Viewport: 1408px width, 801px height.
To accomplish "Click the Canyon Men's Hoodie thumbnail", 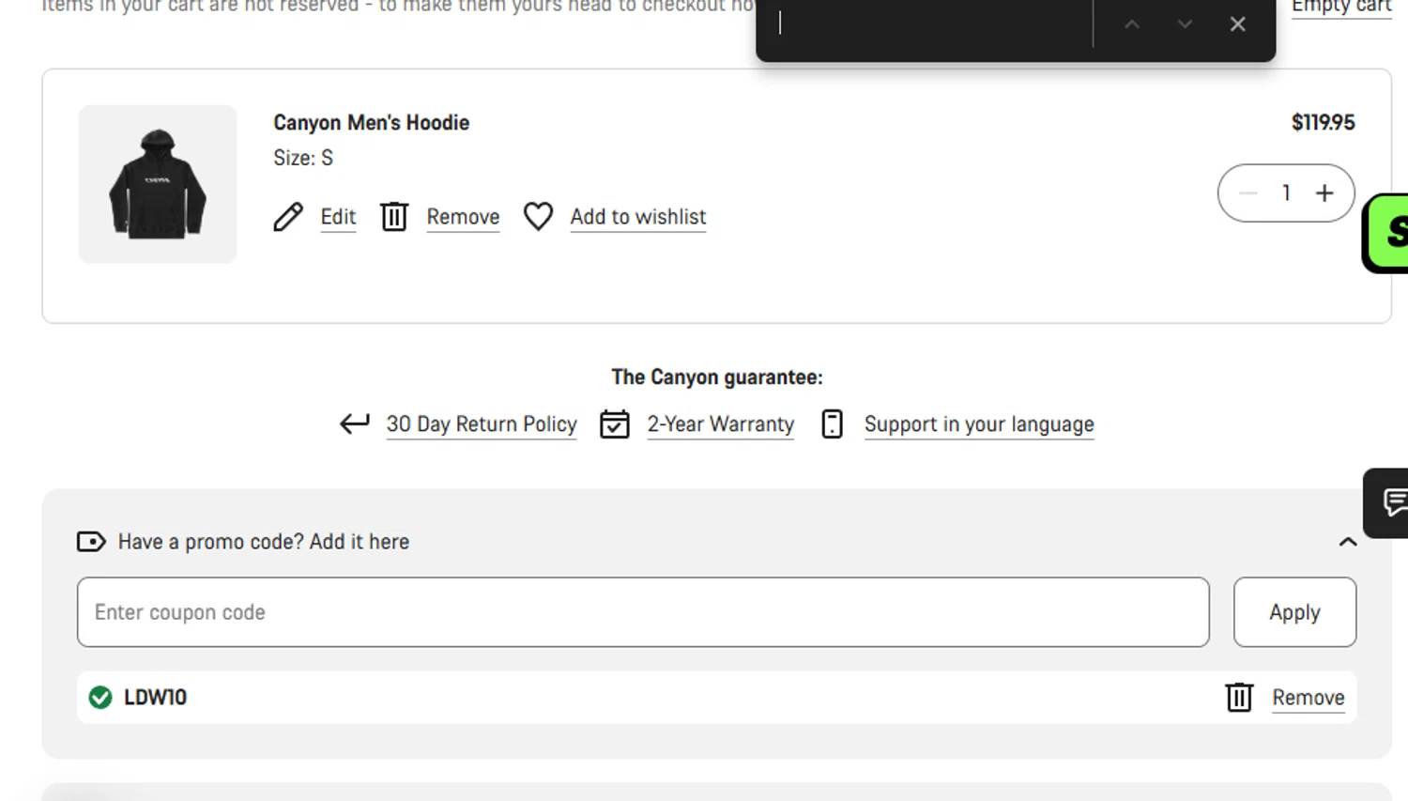I will pyautogui.click(x=158, y=184).
